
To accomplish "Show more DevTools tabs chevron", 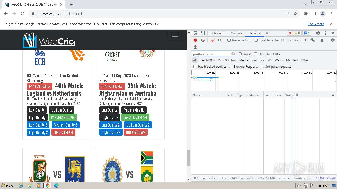I will point(267,33).
